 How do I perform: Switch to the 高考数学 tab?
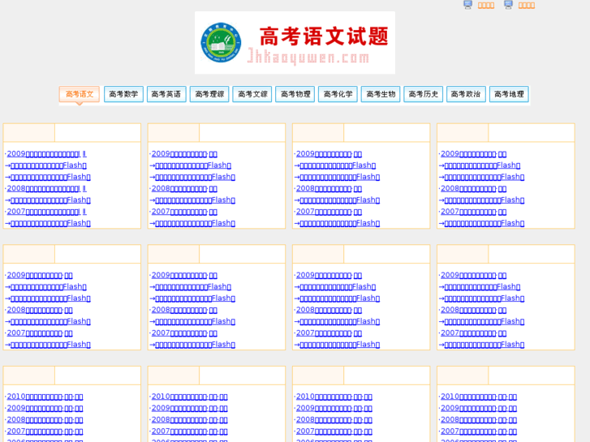pos(123,94)
